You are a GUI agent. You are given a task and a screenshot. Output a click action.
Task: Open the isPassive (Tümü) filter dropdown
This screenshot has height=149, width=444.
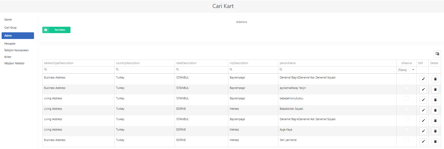pyautogui.click(x=406, y=70)
